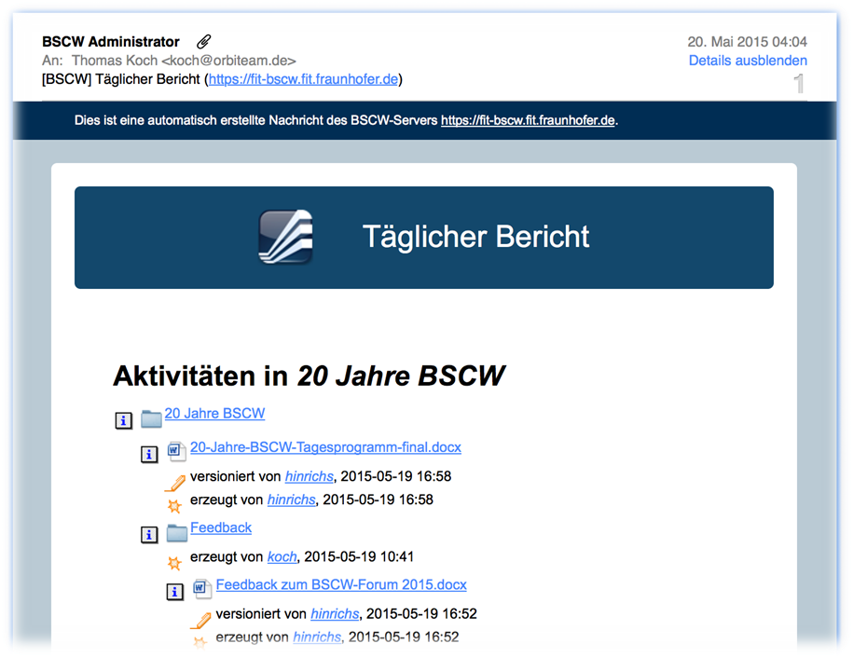
Task: Click sender name BSCW Administrator
Action: click(111, 42)
